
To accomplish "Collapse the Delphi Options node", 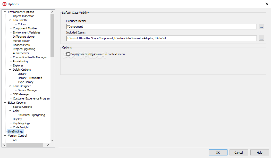I will [x=10, y=70].
